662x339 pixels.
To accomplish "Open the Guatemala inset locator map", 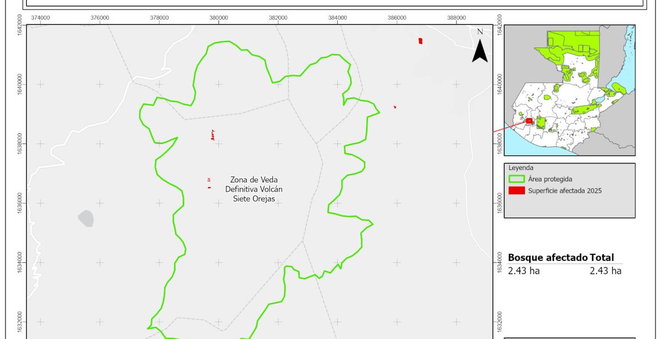I will tap(569, 90).
